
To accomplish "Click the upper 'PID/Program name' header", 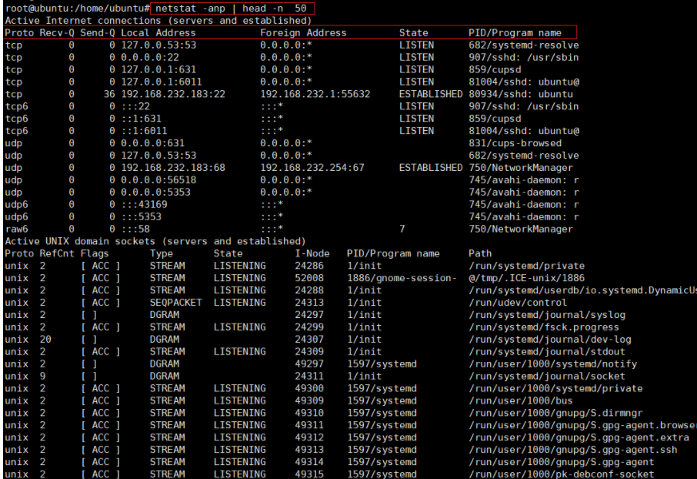I will (x=515, y=33).
